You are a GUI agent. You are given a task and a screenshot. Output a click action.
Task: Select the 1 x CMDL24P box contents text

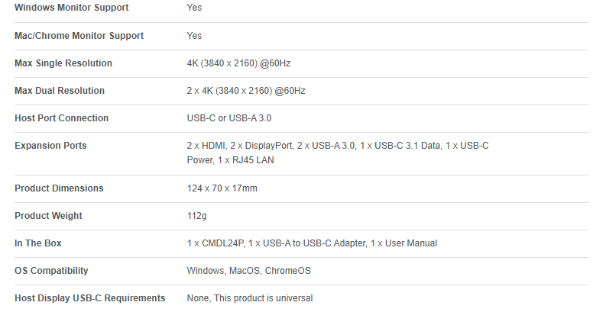(x=312, y=243)
